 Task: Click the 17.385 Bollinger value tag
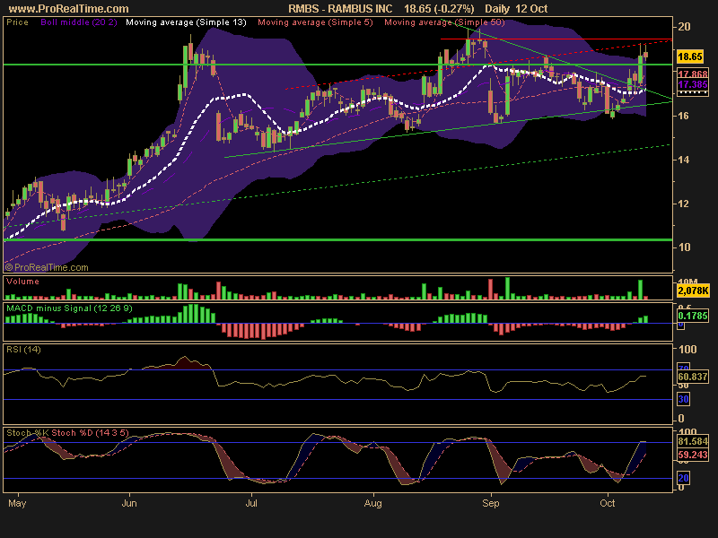pyautogui.click(x=693, y=84)
